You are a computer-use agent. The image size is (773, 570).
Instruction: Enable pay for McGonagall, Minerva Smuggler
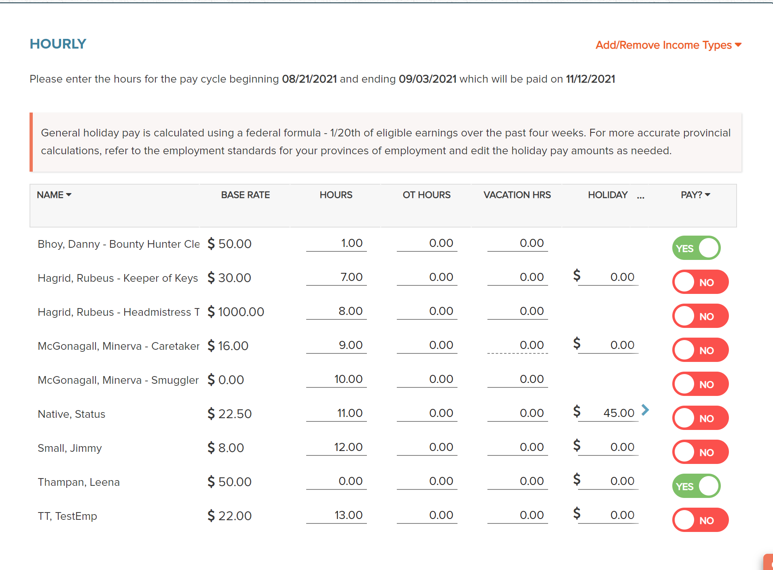(700, 384)
